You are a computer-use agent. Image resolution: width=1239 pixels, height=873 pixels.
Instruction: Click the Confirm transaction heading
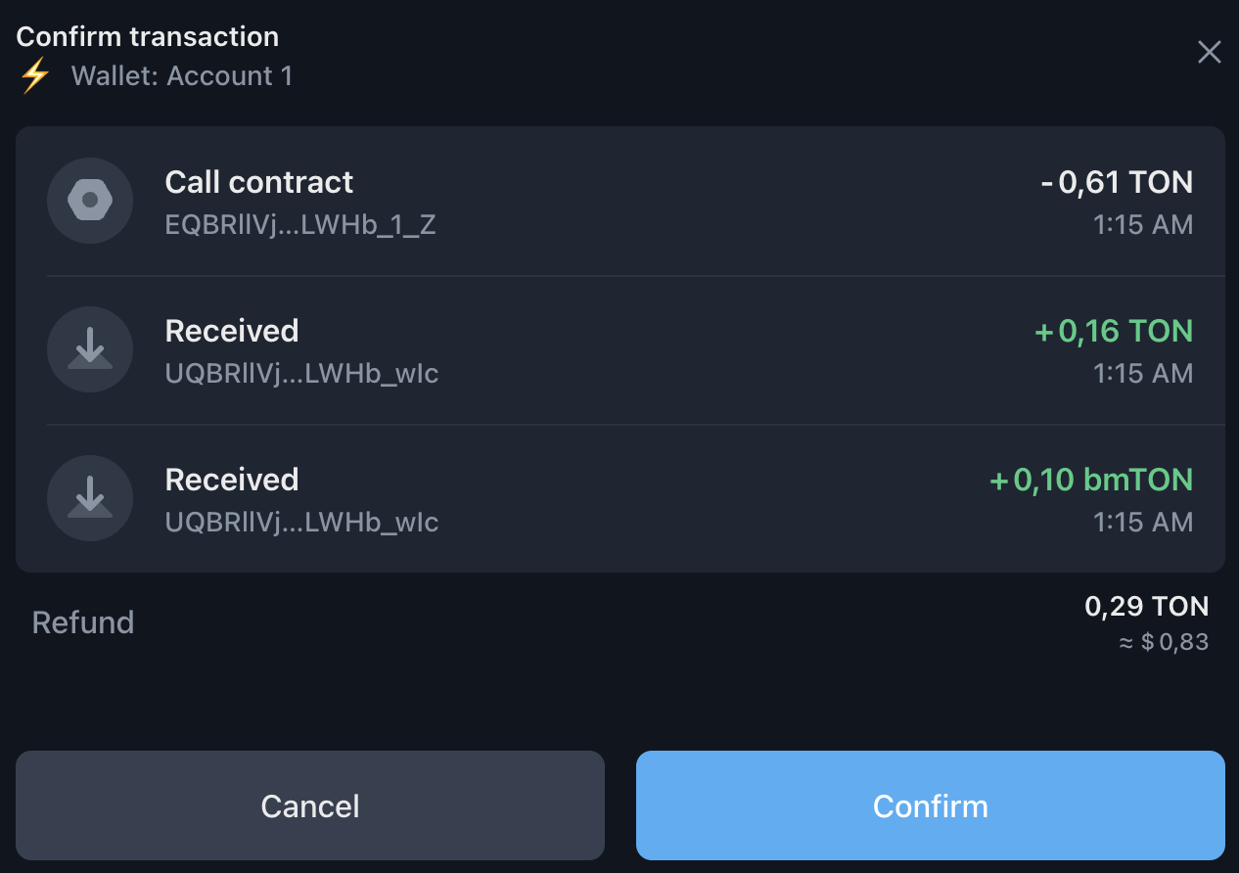[x=148, y=36]
